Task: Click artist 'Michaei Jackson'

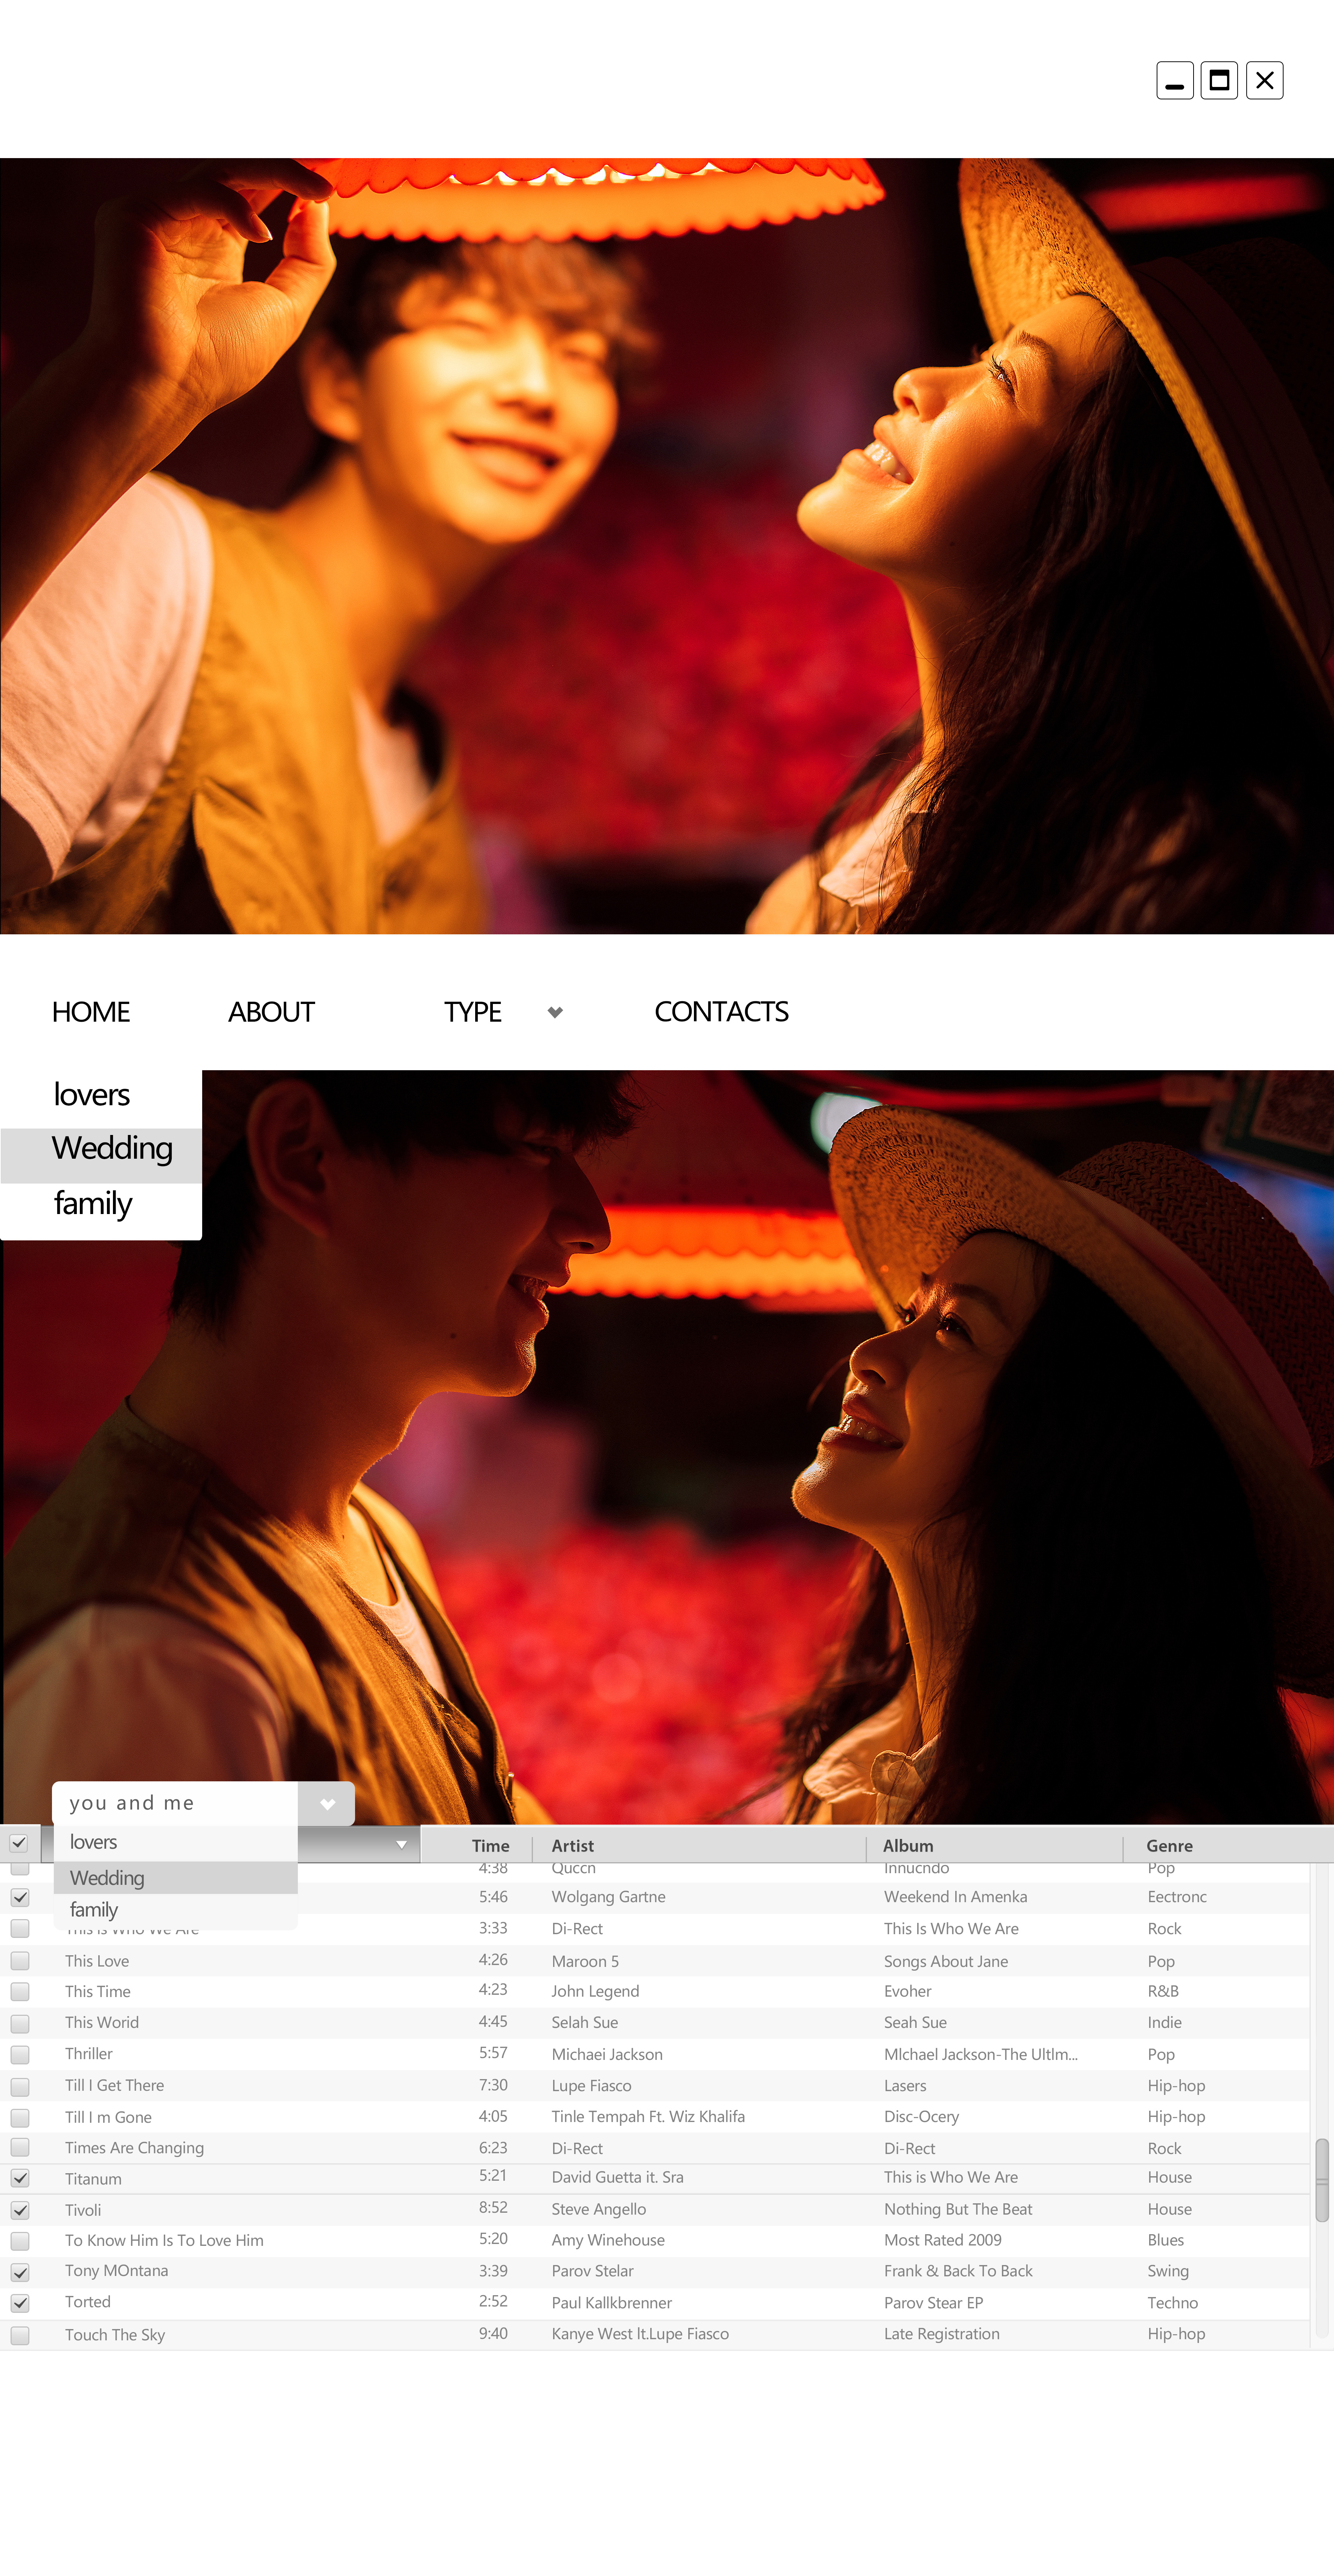Action: click(x=607, y=2054)
